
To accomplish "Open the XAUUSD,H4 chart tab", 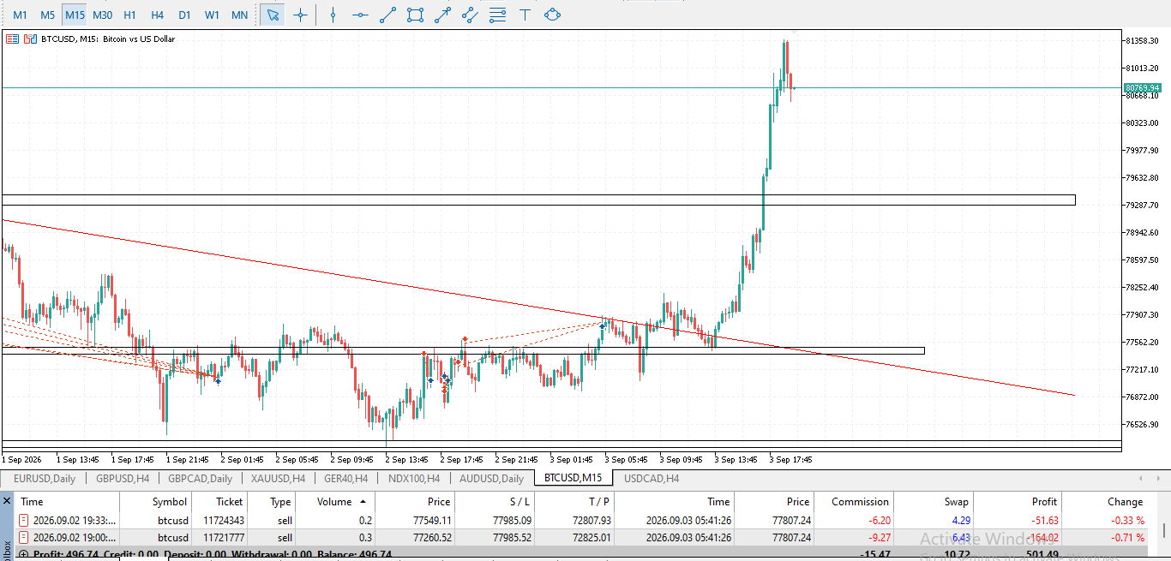I will click(x=277, y=479).
